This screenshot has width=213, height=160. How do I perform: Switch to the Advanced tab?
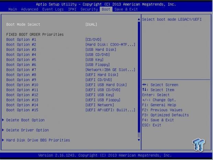click(30, 9)
